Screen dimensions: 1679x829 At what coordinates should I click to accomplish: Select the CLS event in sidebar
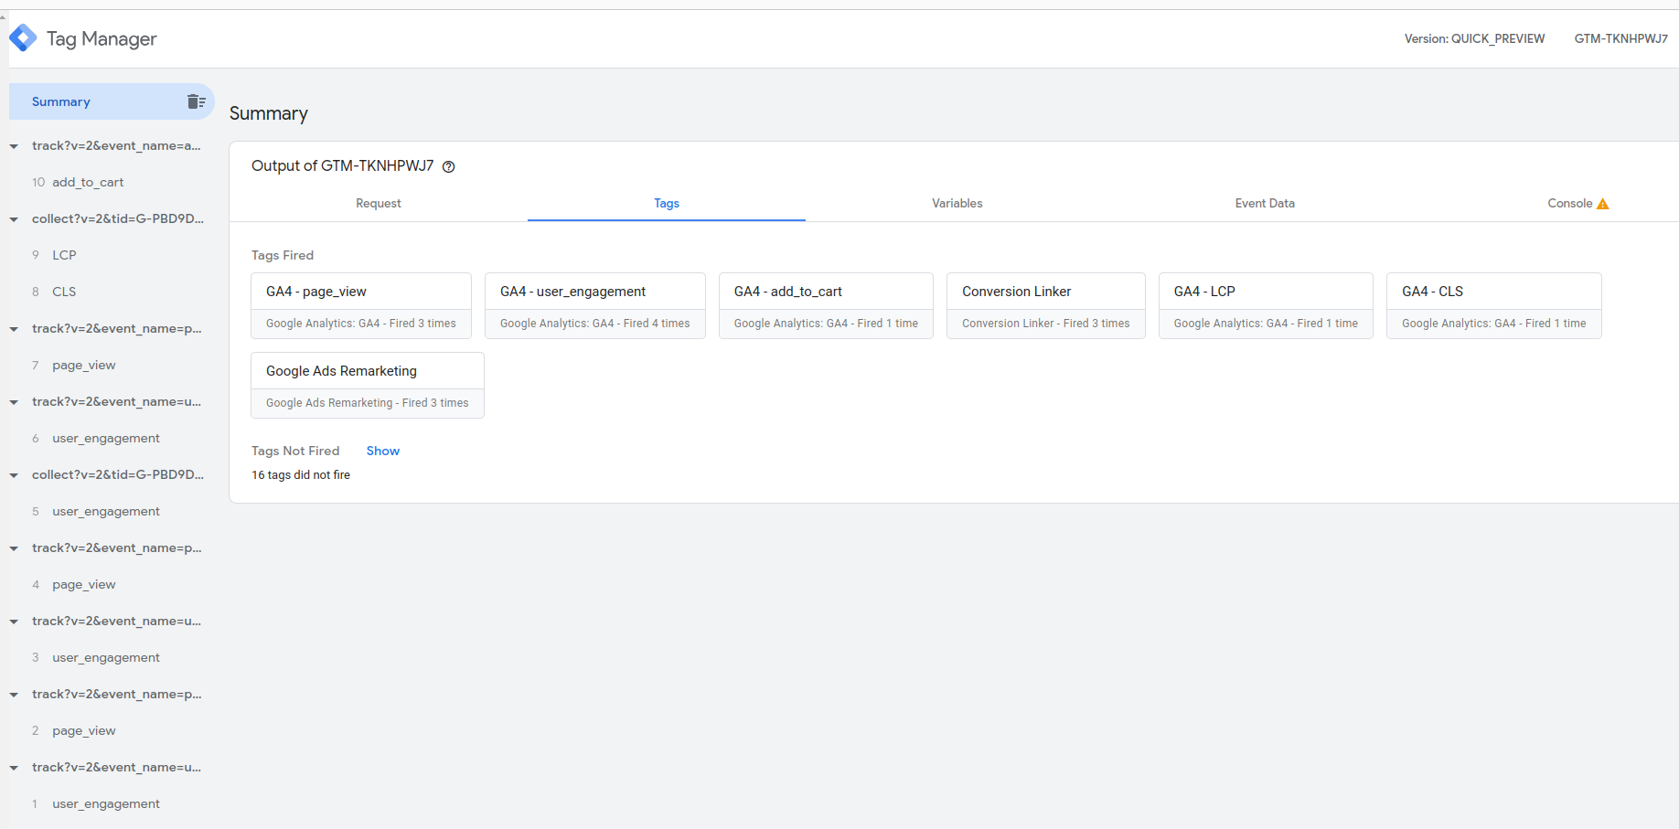click(x=64, y=292)
